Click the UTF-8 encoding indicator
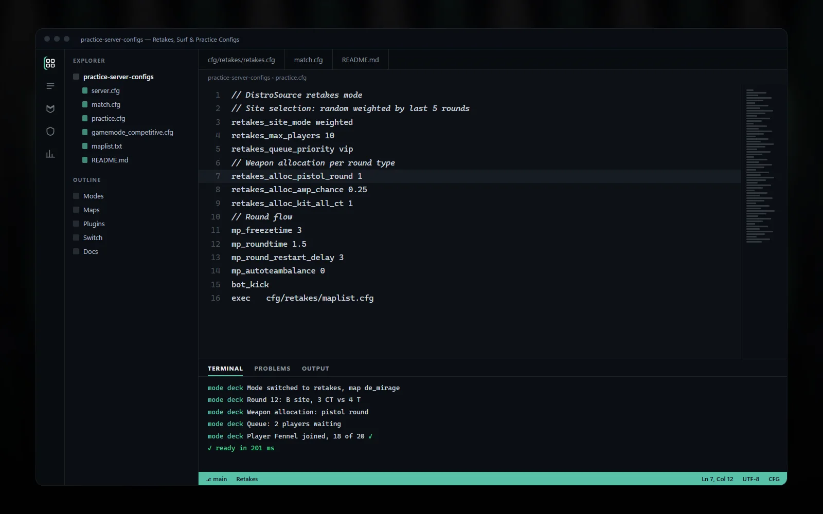 [750, 479]
